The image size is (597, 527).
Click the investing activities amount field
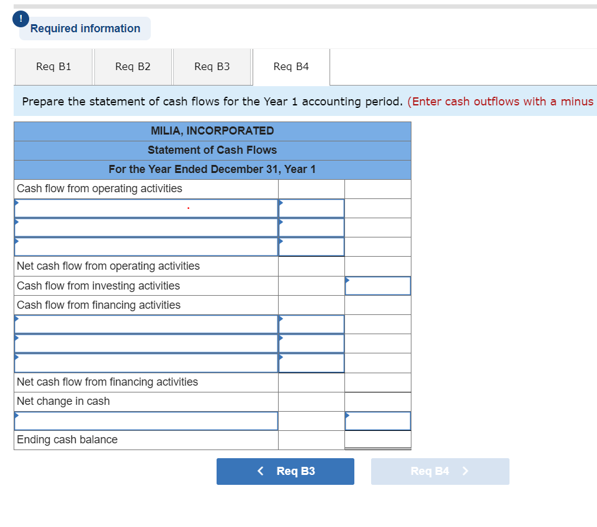point(377,285)
